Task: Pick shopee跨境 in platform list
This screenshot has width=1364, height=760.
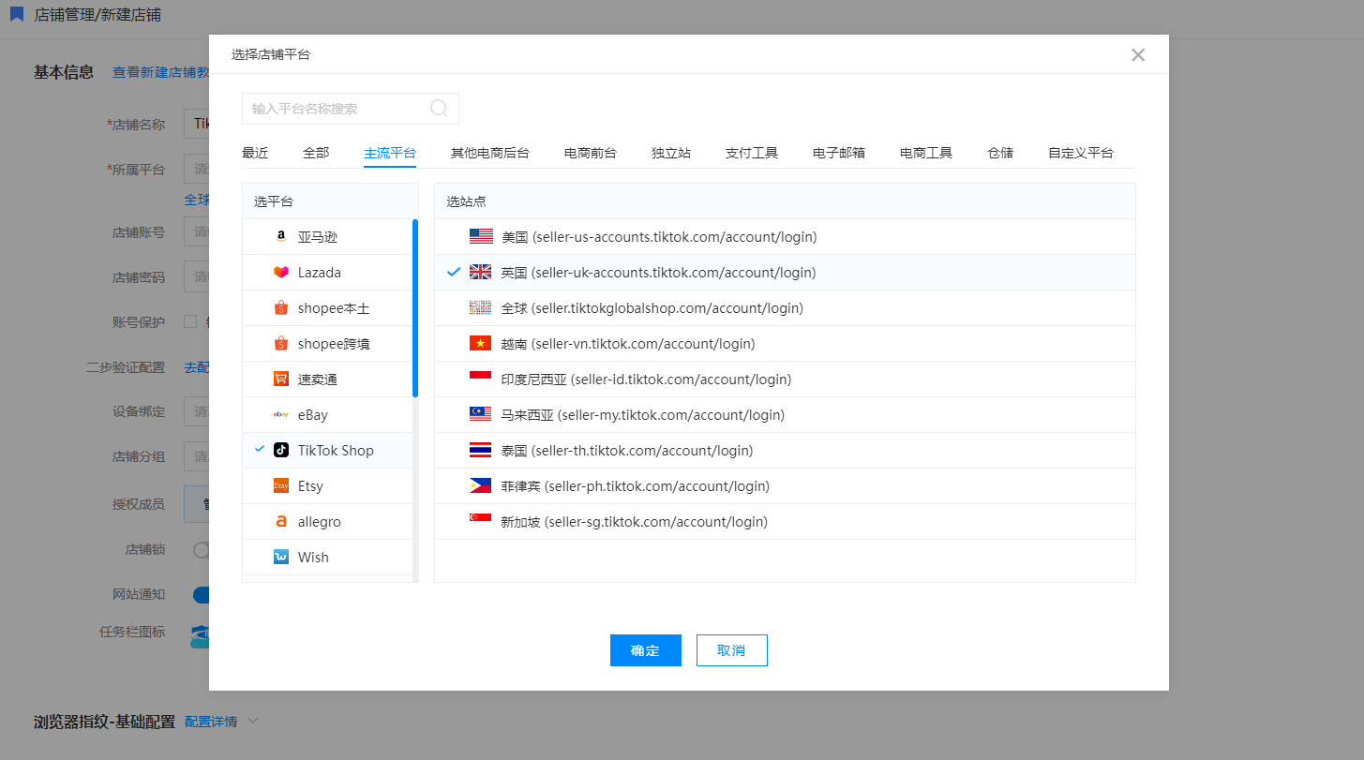Action: [x=333, y=344]
